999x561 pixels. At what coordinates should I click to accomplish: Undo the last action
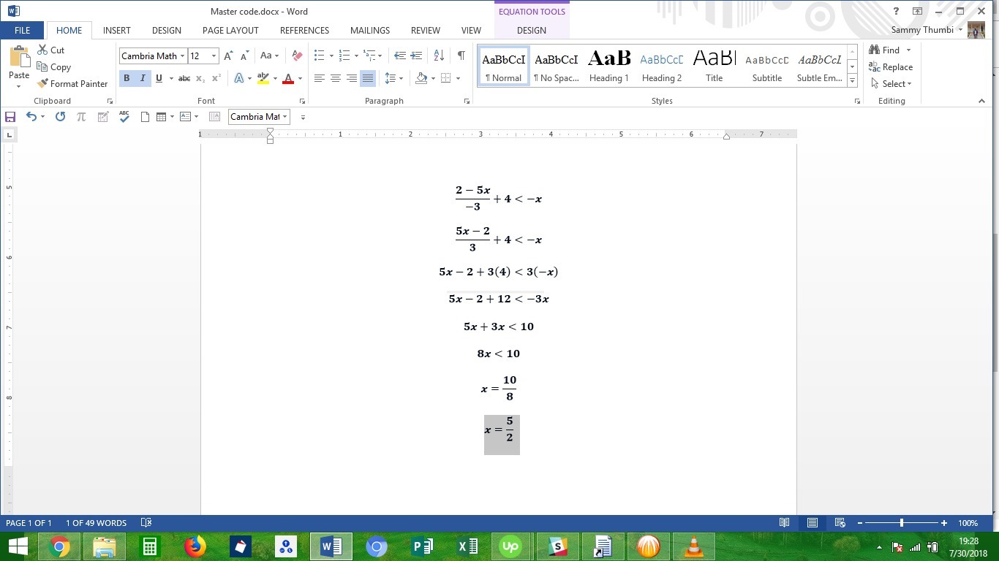[31, 117]
